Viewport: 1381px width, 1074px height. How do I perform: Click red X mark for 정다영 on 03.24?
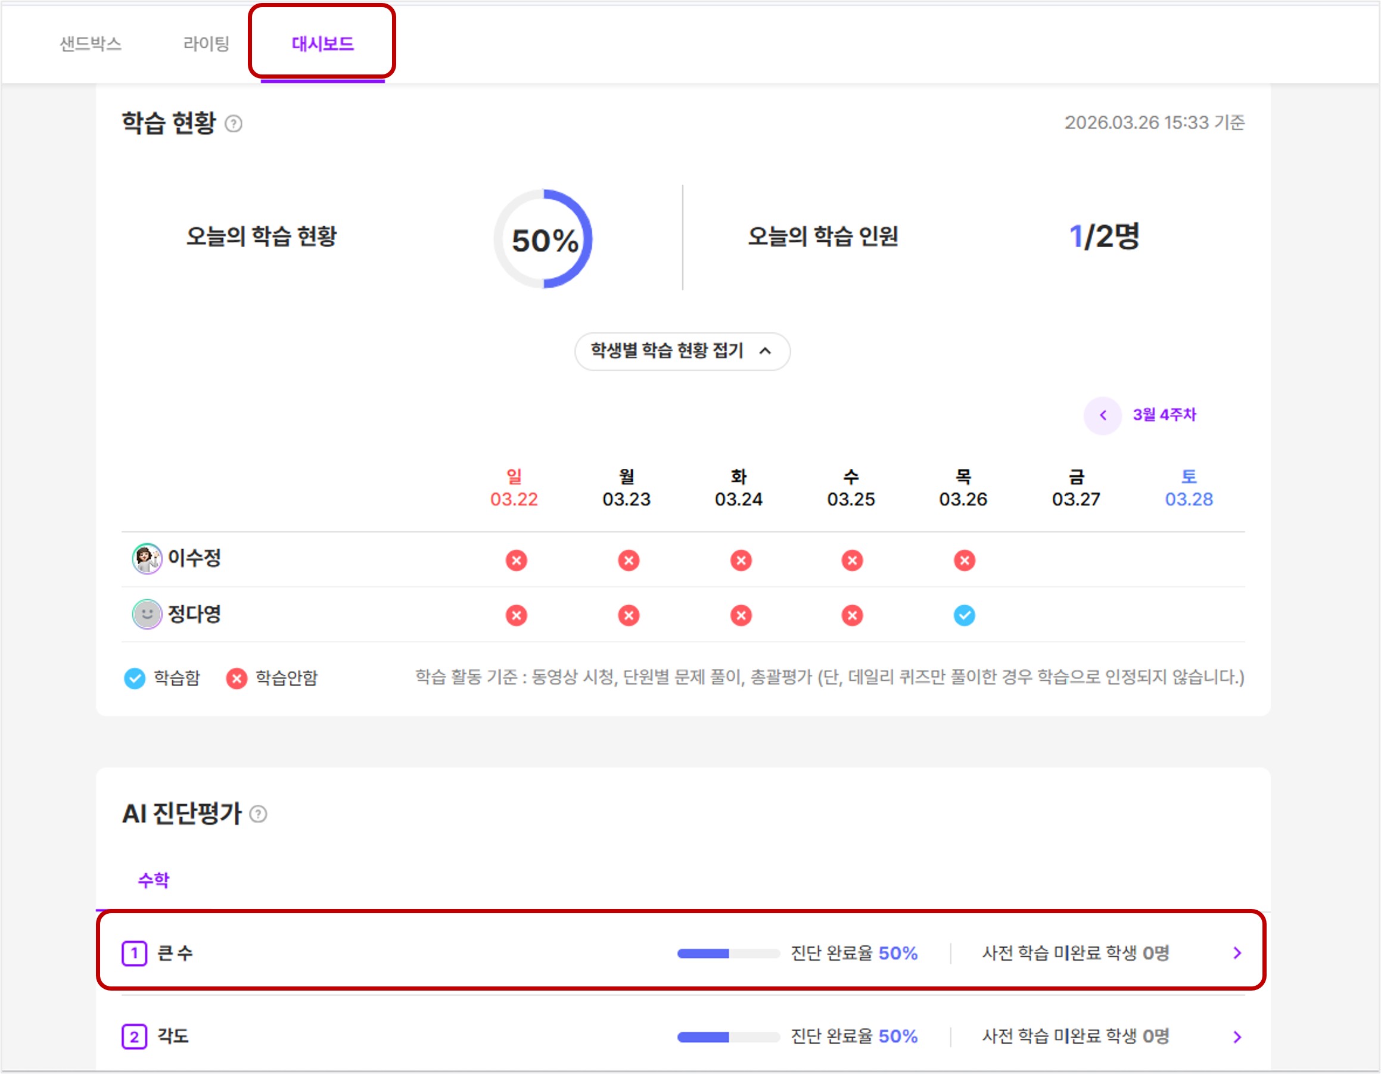coord(741,615)
